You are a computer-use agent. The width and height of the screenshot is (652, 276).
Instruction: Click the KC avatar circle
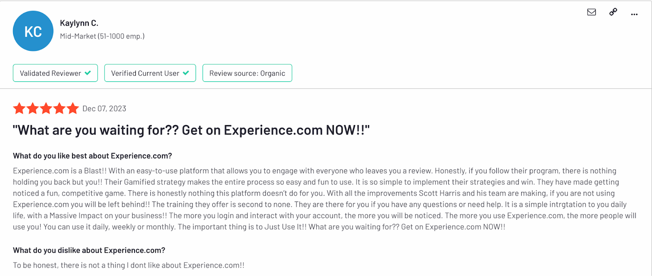coord(33,31)
